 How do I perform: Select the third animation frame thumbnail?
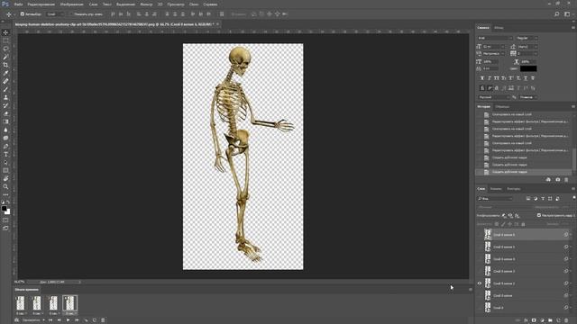tap(53, 303)
